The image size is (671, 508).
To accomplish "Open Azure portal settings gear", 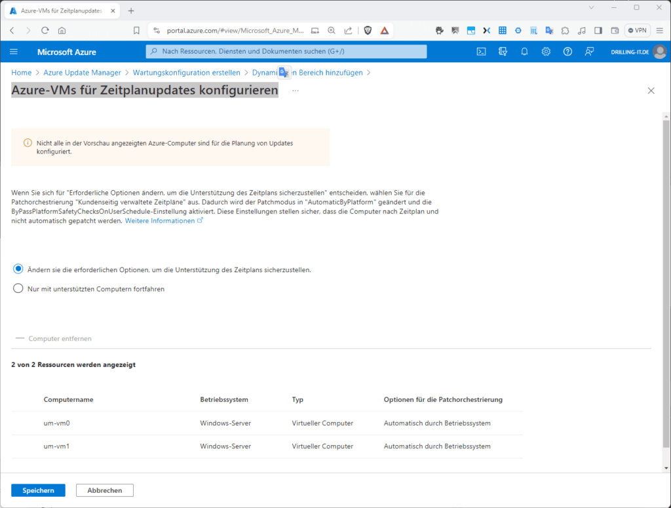I will click(x=546, y=52).
